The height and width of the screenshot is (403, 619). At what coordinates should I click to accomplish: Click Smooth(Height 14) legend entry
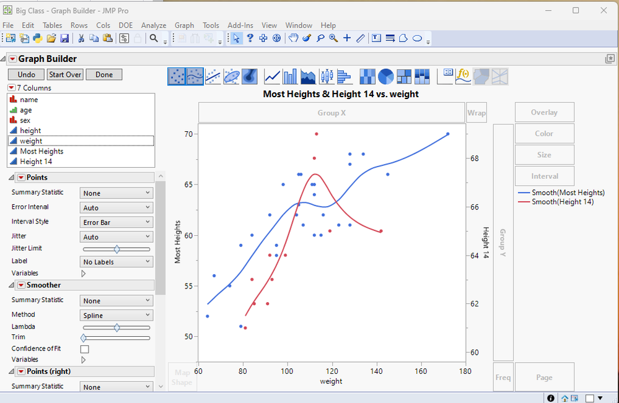556,202
